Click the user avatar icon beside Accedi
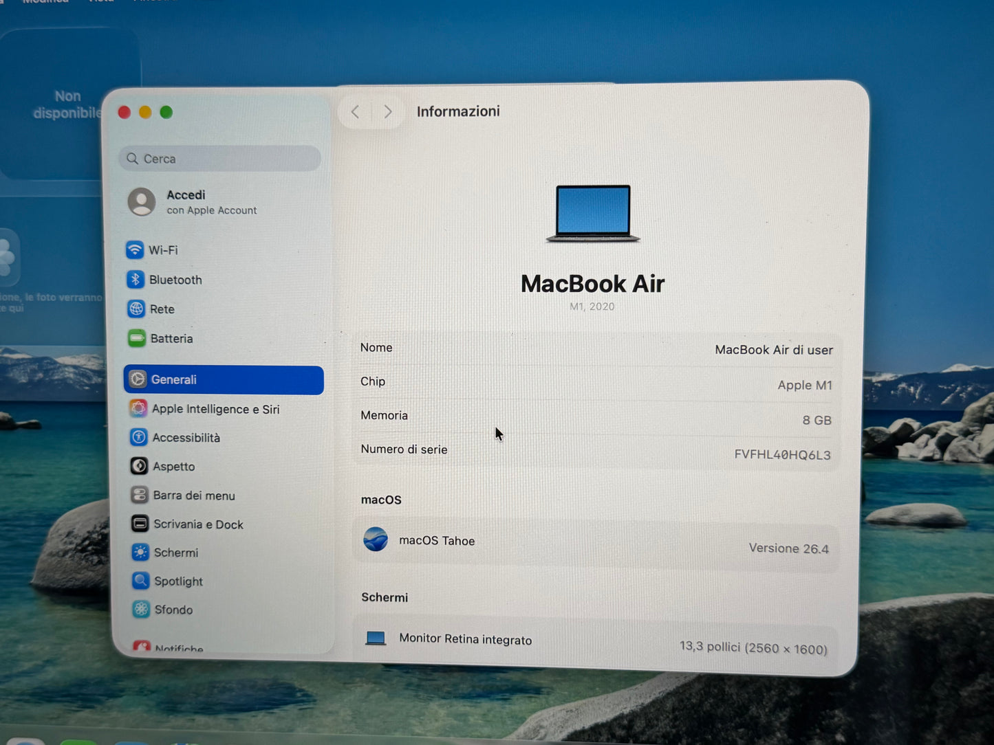The width and height of the screenshot is (994, 745). [142, 201]
